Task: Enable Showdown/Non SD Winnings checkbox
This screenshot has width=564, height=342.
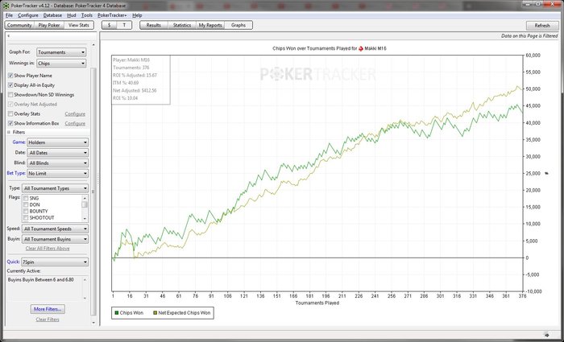Action: [10, 95]
